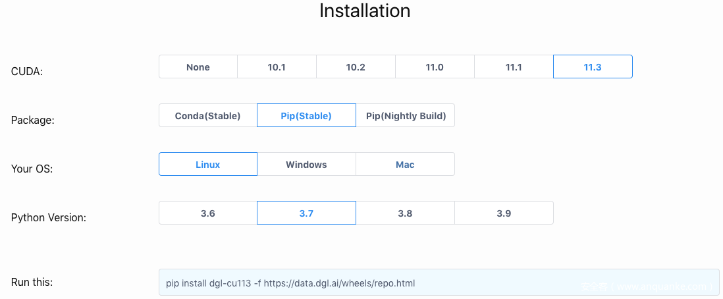Click the Run this label
Viewport: 723px width, 299px height.
pyautogui.click(x=32, y=282)
